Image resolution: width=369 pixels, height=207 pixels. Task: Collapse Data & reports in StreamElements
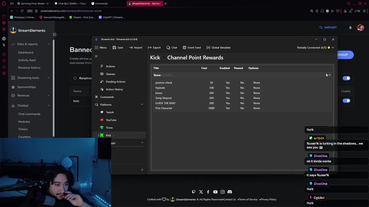[x=48, y=44]
